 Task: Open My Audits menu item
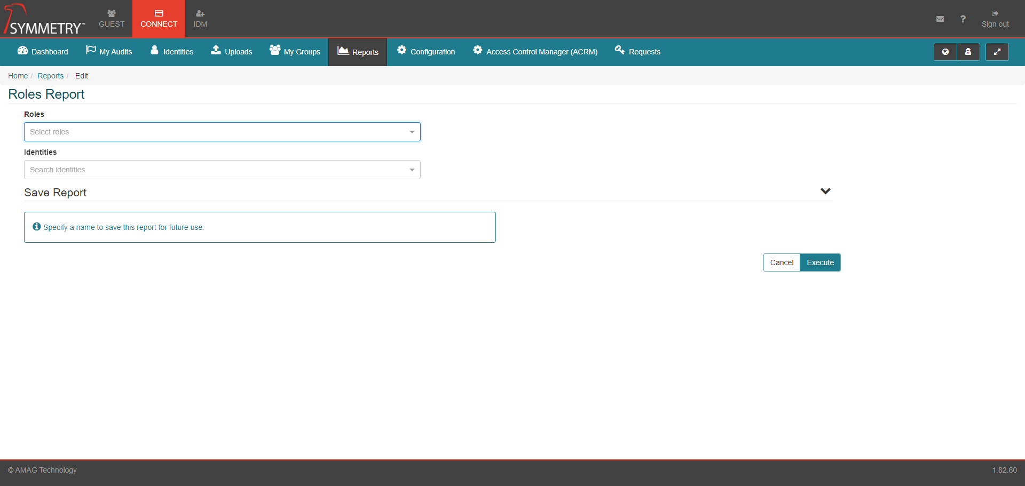coord(109,52)
